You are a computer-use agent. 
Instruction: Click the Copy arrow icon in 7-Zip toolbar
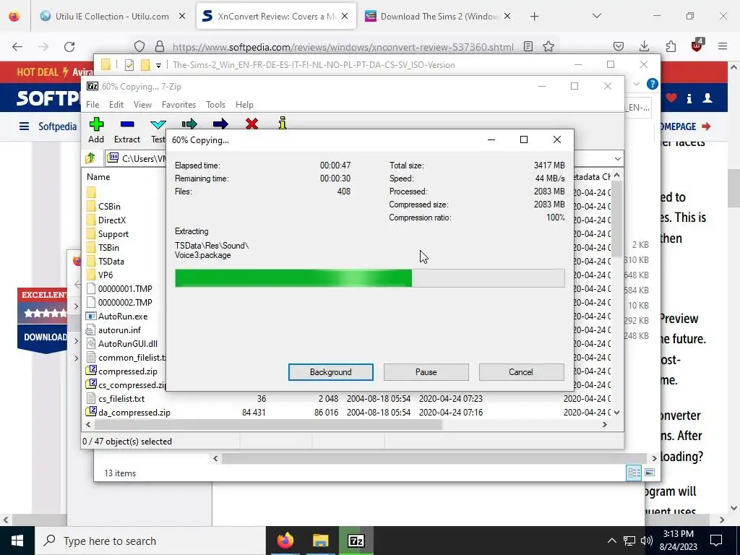[189, 124]
